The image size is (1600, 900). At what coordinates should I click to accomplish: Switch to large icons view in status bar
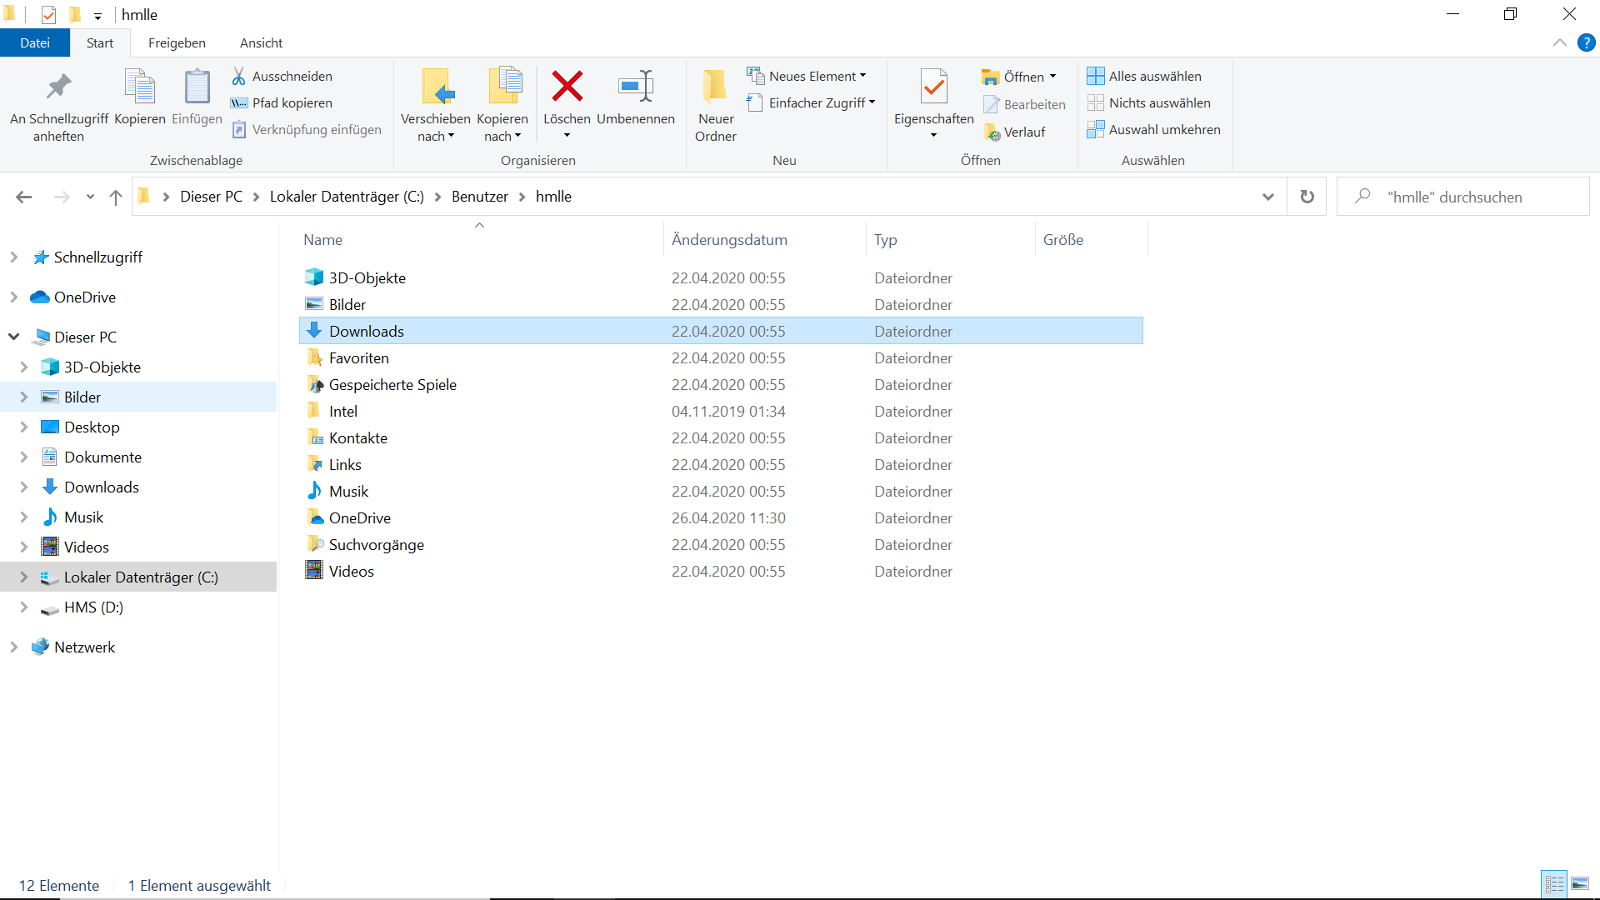[1580, 884]
